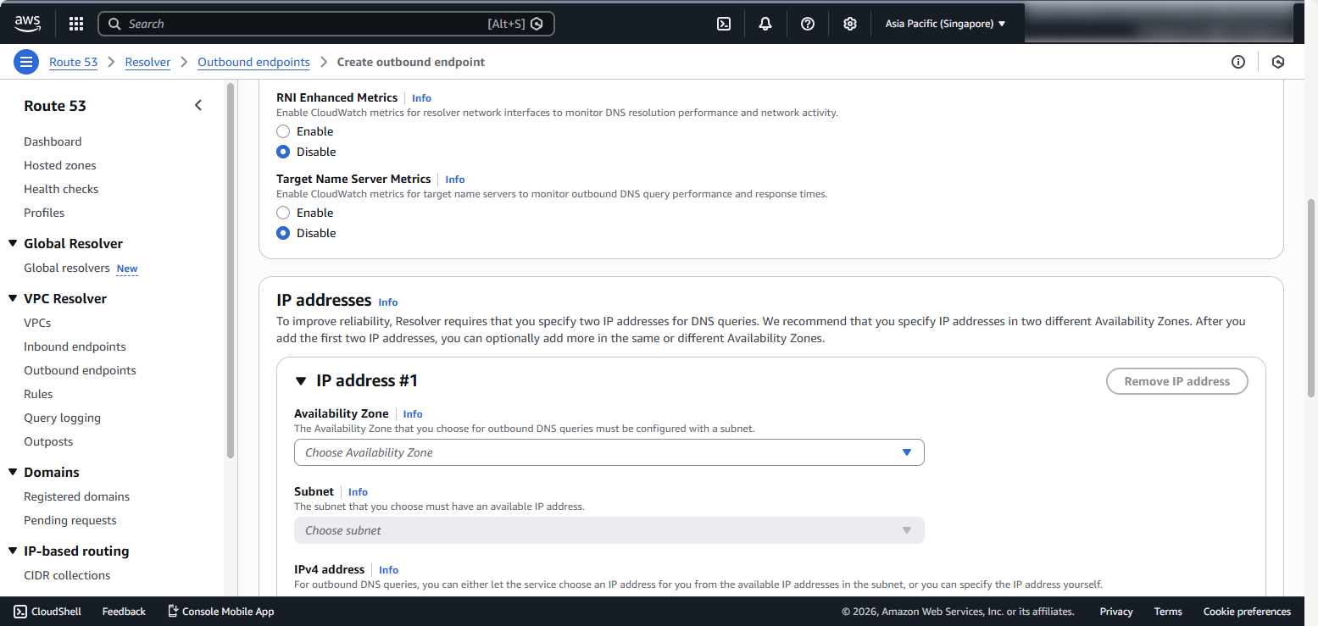Open Info link beside Availability Zone
Viewport: 1318px width, 626px height.
(x=413, y=414)
